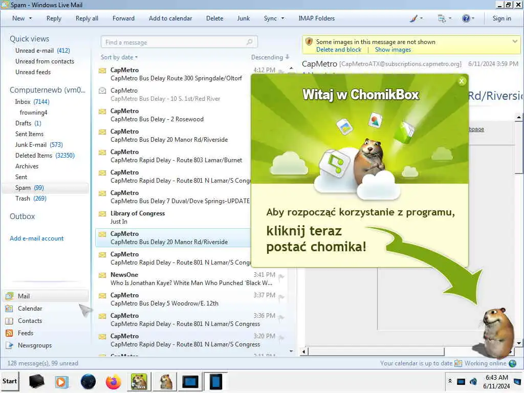
Task: Open the Windows Start button
Action: tap(10, 381)
